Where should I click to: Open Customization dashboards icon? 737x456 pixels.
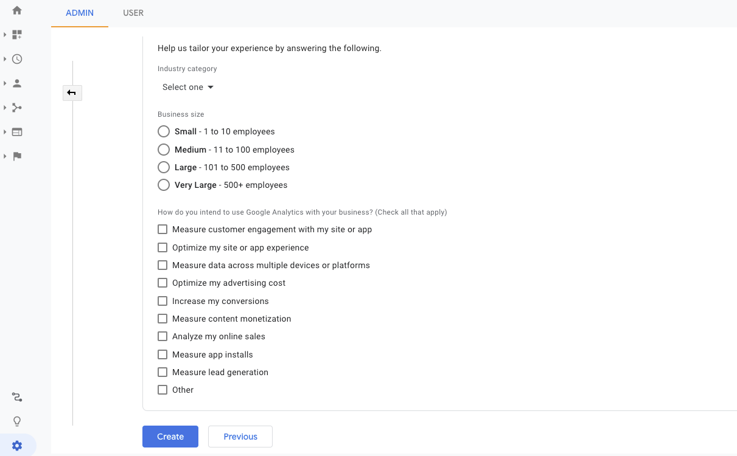(17, 35)
